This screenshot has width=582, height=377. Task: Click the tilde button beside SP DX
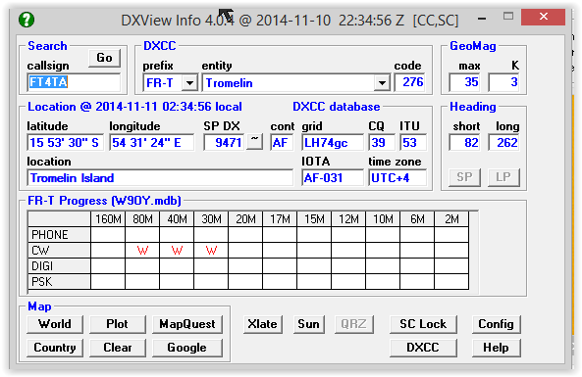254,141
